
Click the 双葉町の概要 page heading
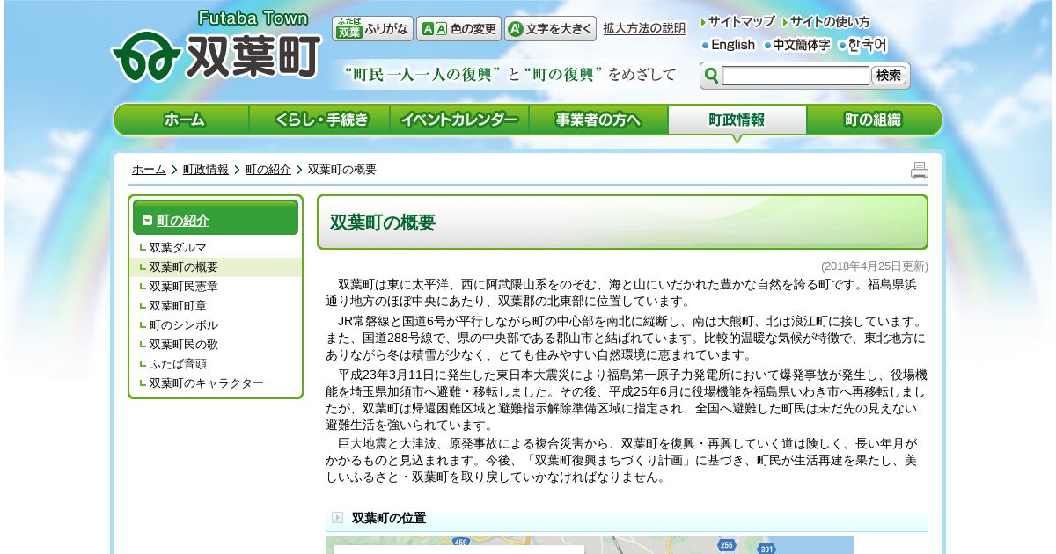[x=383, y=222]
